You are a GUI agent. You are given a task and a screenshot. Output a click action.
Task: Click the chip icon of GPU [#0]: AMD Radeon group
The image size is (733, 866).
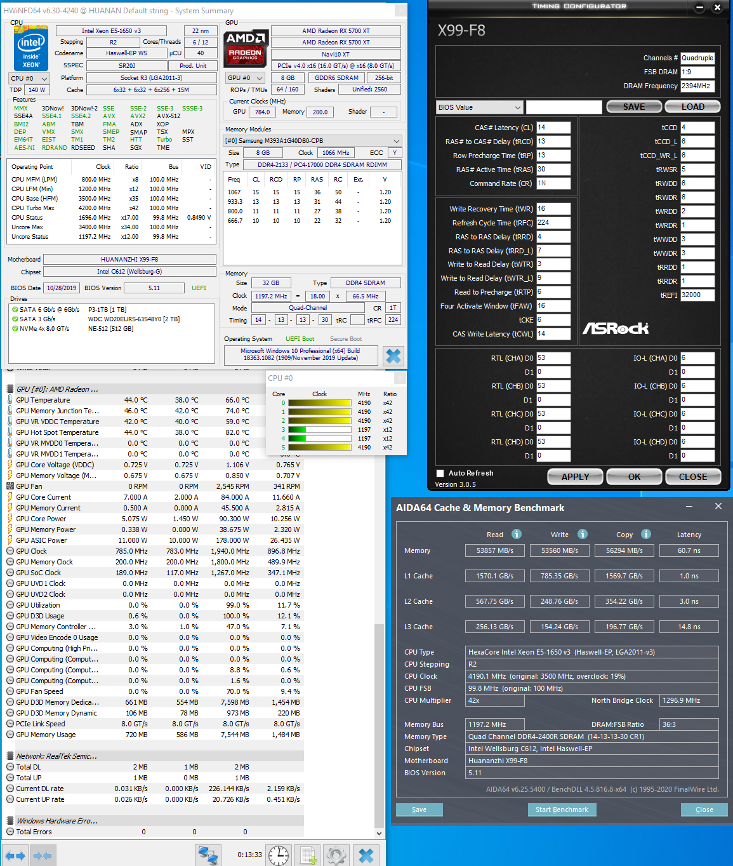(10, 389)
